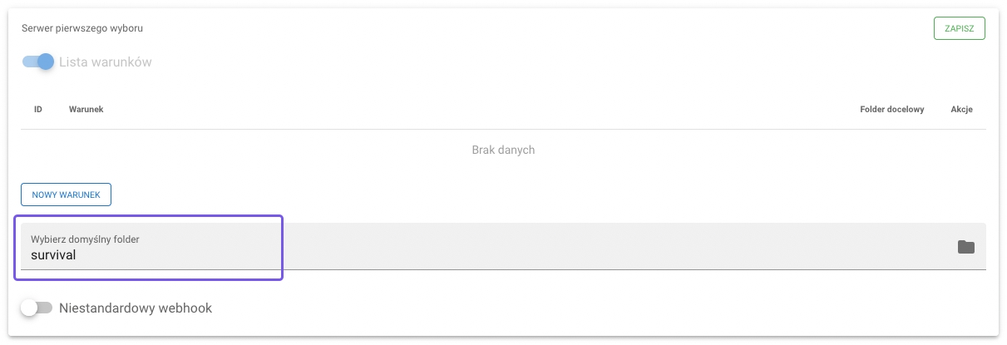This screenshot has height=345, width=1007.
Task: Click the survival folder value text
Action: click(x=53, y=255)
